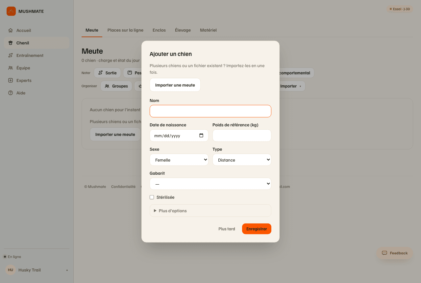The height and width of the screenshot is (283, 421).
Task: Click the Groupes people icon
Action: click(x=107, y=86)
